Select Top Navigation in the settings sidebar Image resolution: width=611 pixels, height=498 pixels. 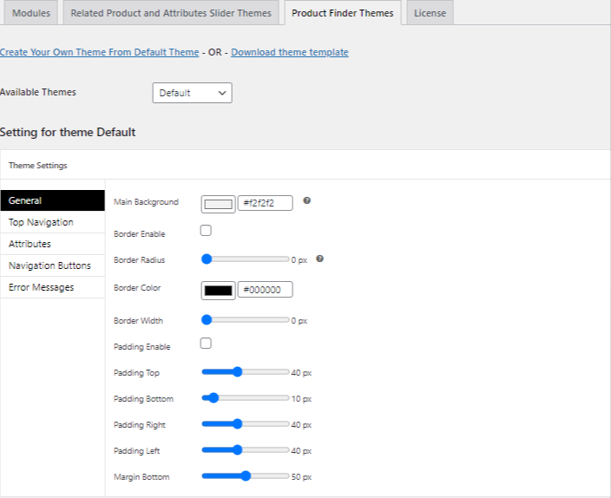click(x=41, y=222)
